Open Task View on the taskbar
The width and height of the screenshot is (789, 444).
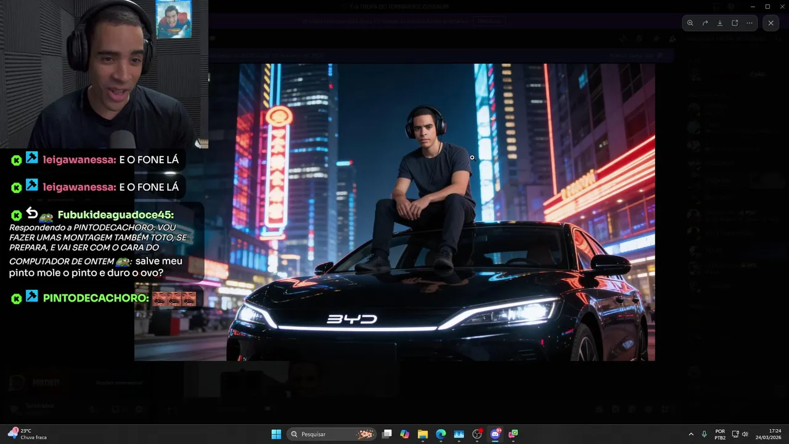387,434
